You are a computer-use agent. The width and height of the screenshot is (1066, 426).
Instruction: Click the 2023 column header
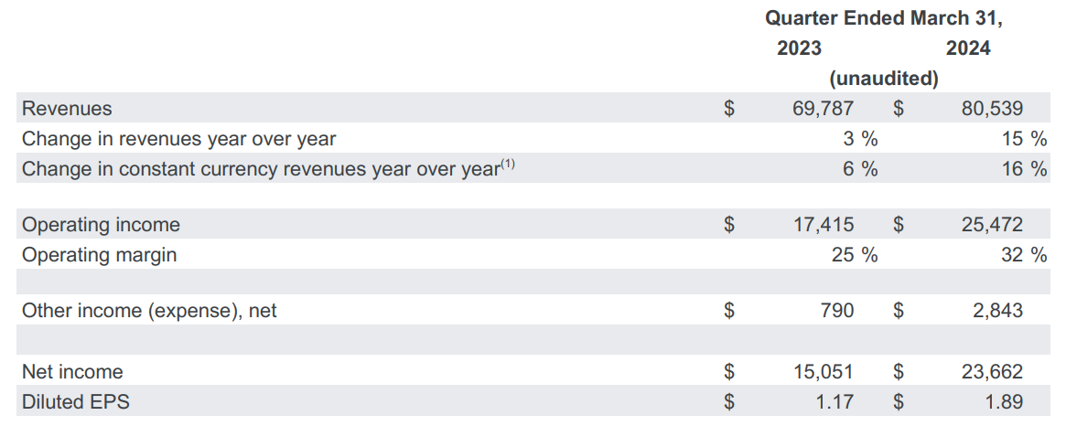coord(799,48)
